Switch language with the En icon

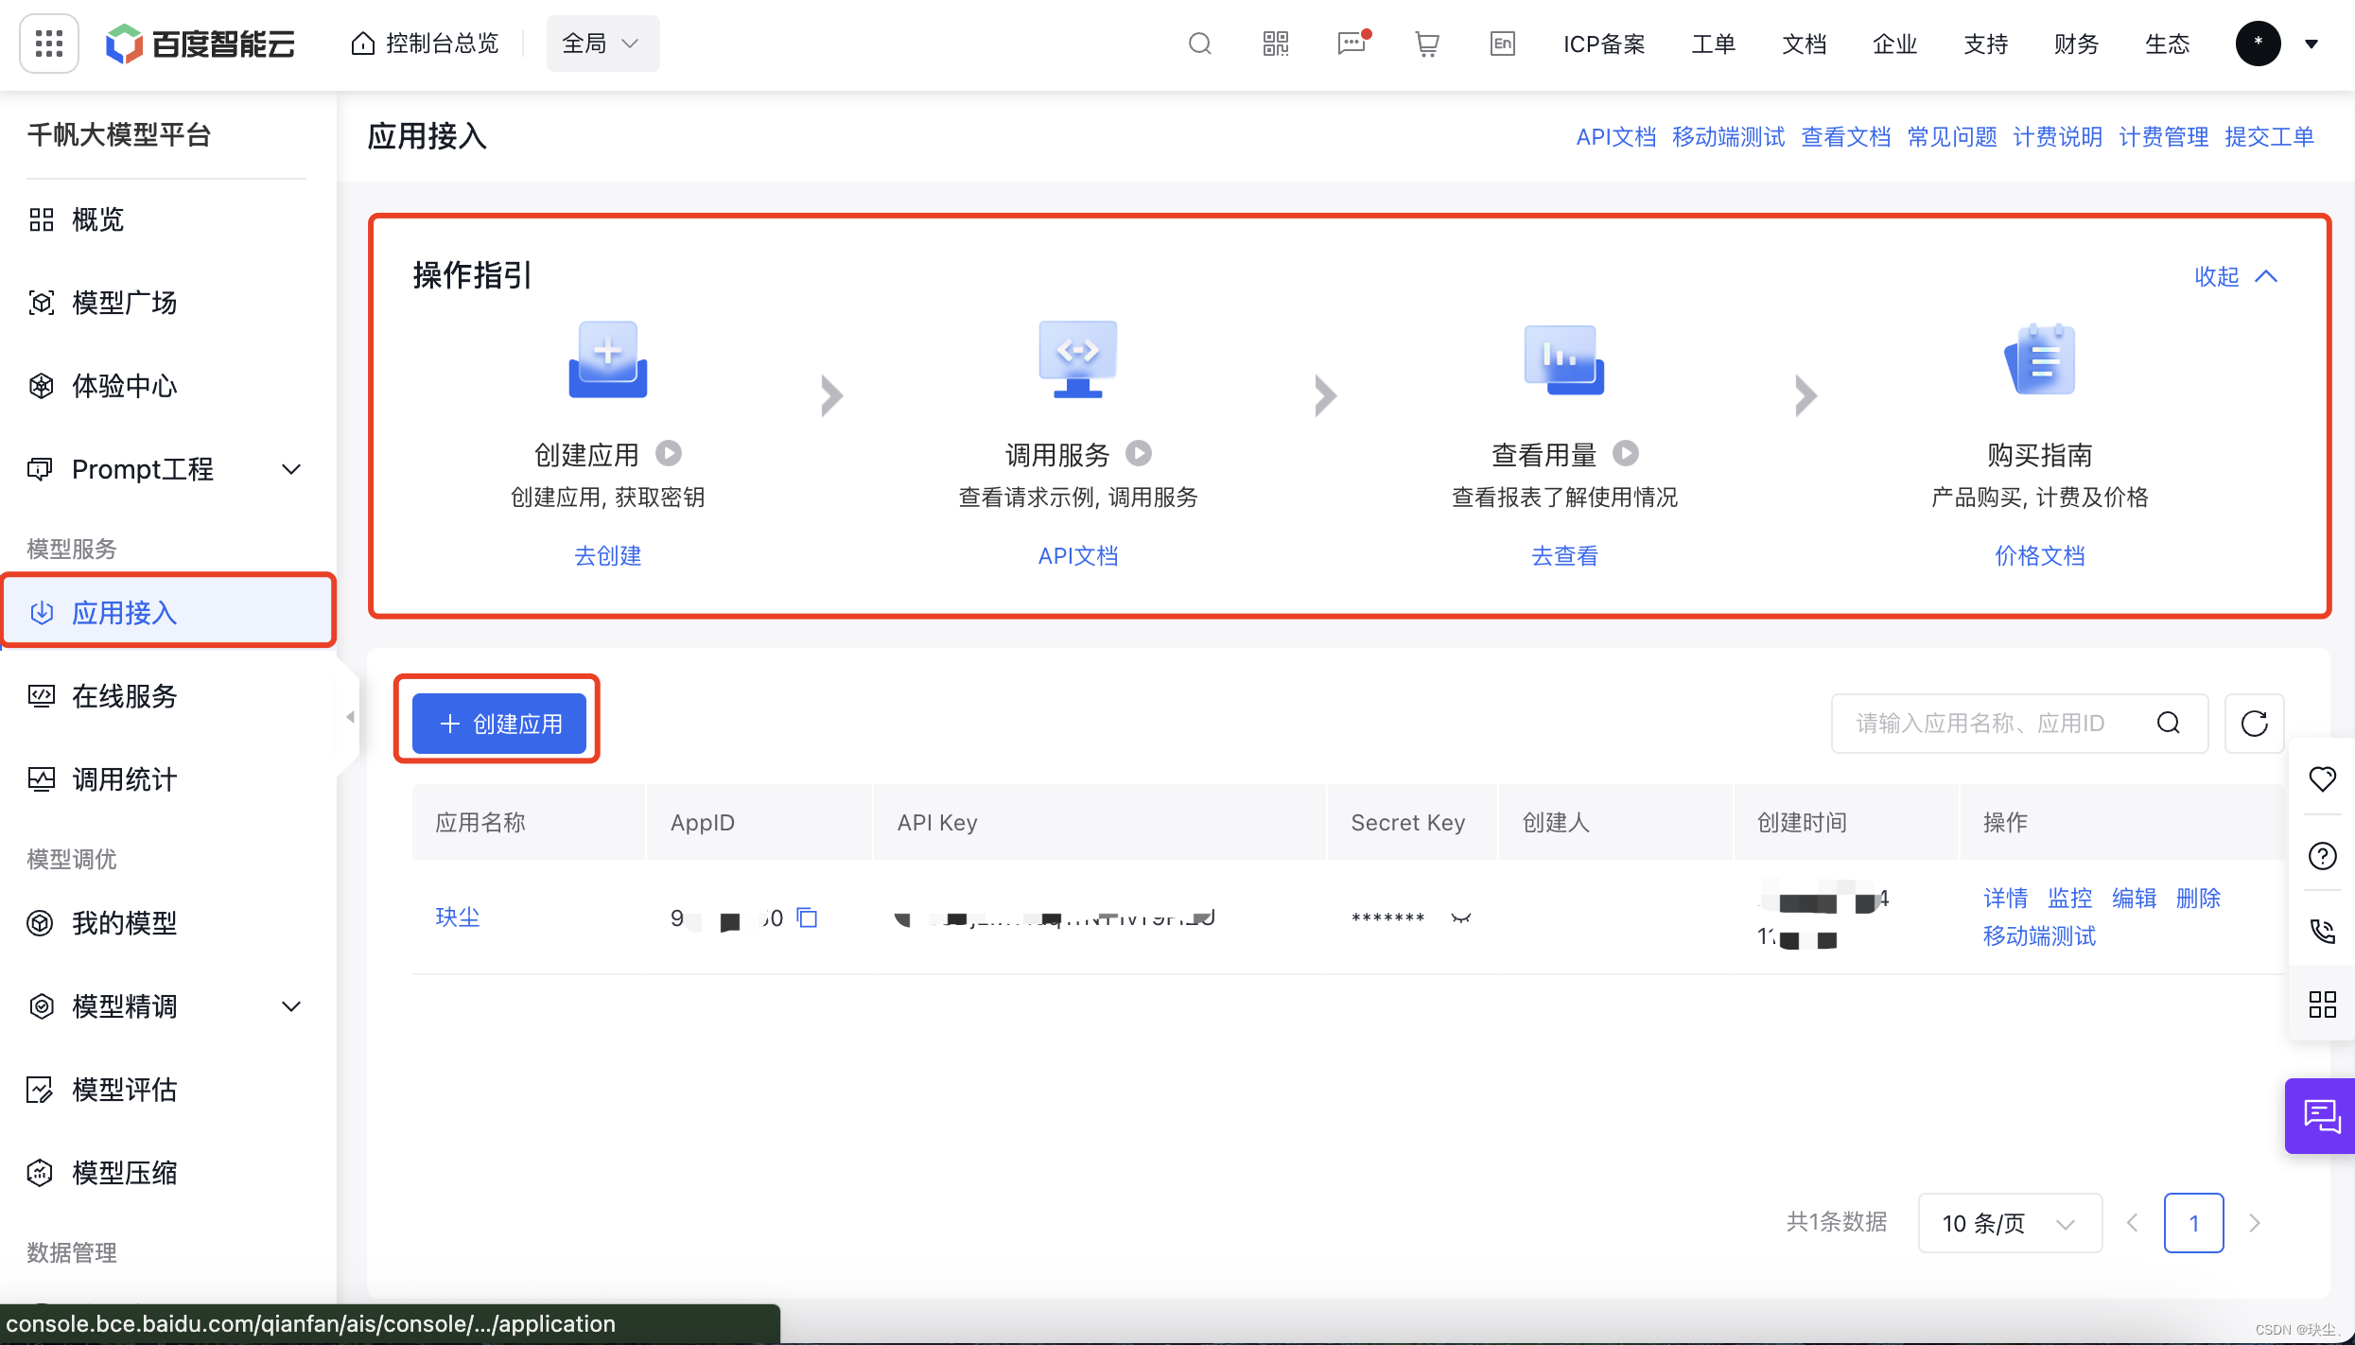(x=1502, y=44)
